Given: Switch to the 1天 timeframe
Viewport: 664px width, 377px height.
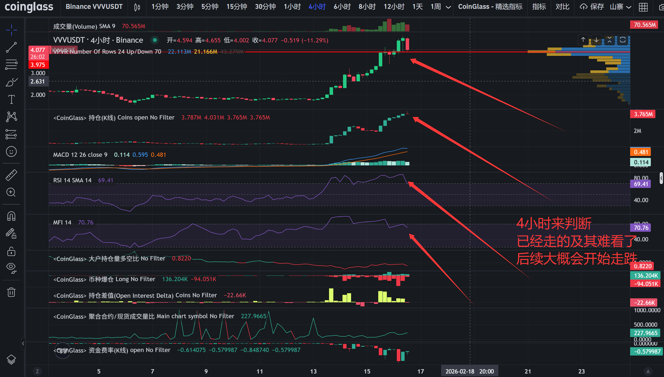Looking at the screenshot, I should point(417,7).
